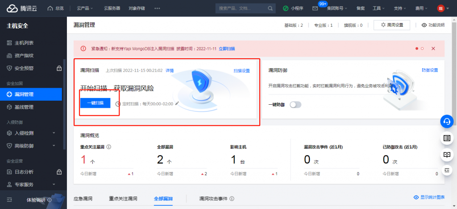Open 体验调研 survey entry

point(39,200)
